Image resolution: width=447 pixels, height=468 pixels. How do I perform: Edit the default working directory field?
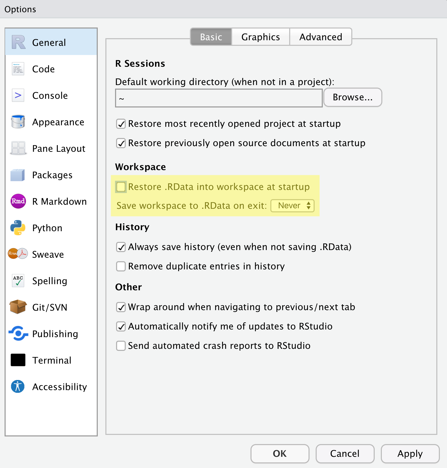click(x=218, y=98)
